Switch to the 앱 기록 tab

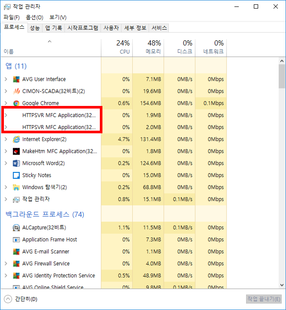(x=53, y=28)
